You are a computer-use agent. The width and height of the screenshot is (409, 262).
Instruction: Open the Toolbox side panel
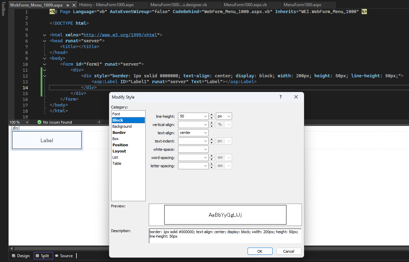3,9
